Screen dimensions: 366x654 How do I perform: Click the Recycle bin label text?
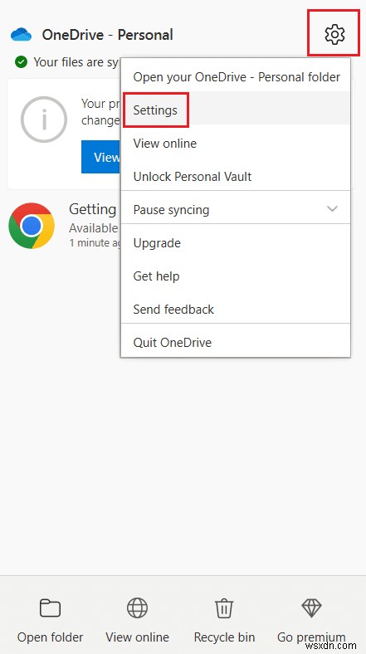coord(224,637)
